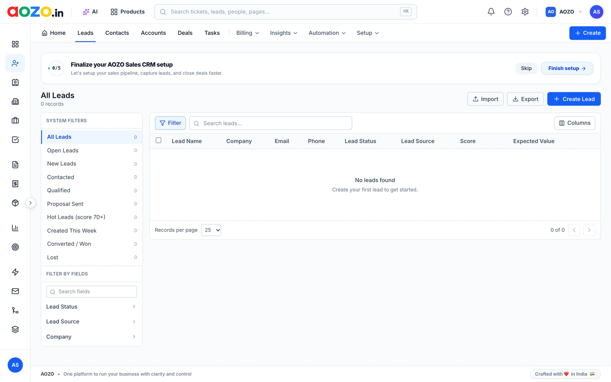Open the bar chart reports sidebar icon
This screenshot has width=611, height=382.
(15, 228)
